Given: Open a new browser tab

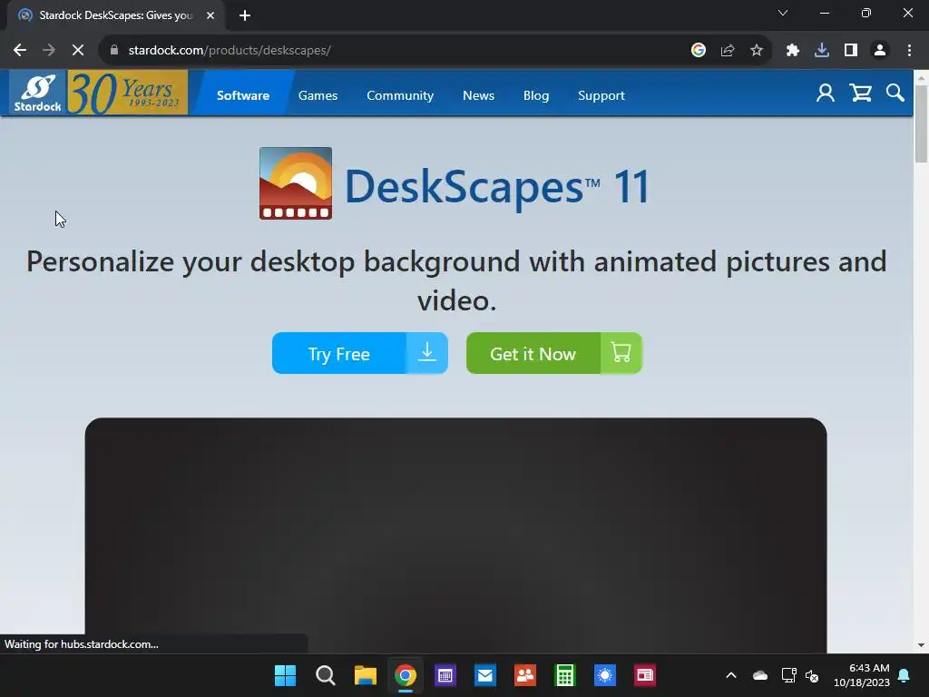Looking at the screenshot, I should (245, 15).
